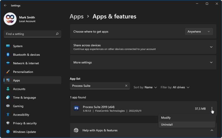This screenshot has height=138, width=222.
Task: Open the three-dot menu for Process Suite
Action: pos(212,109)
